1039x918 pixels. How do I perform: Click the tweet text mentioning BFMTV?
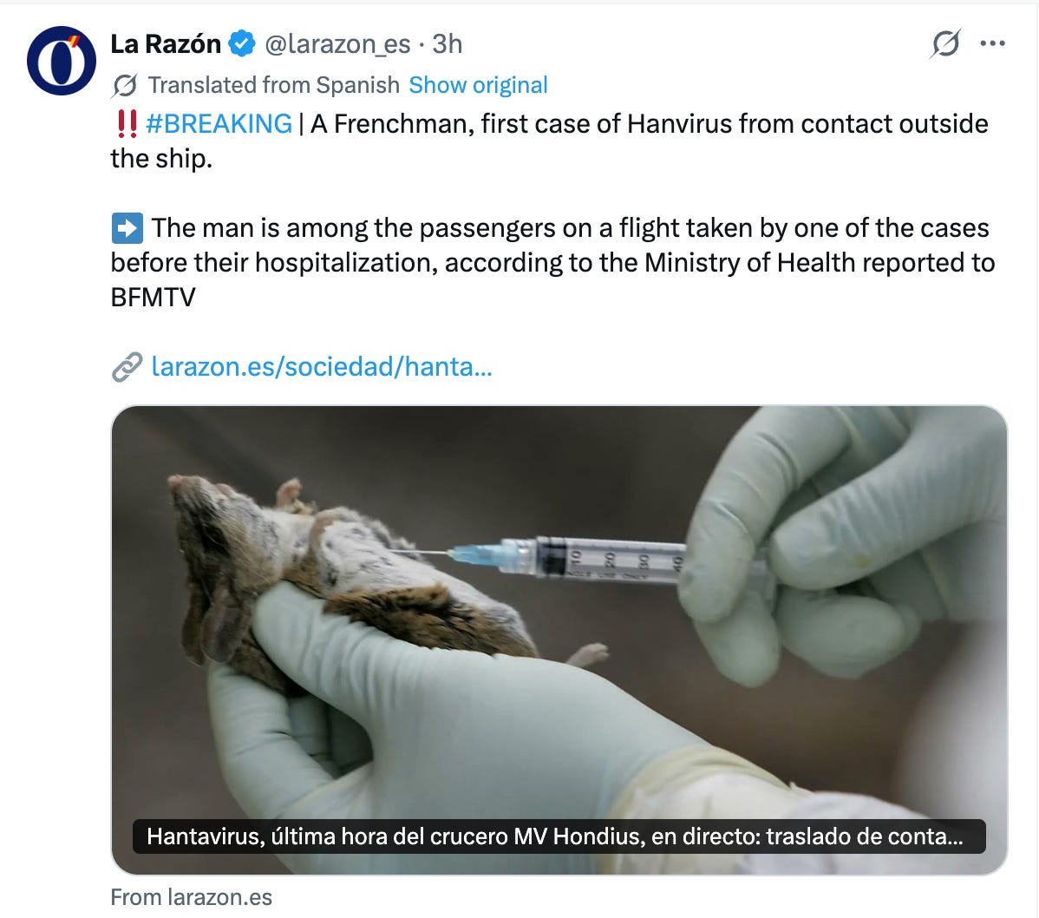[552, 263]
